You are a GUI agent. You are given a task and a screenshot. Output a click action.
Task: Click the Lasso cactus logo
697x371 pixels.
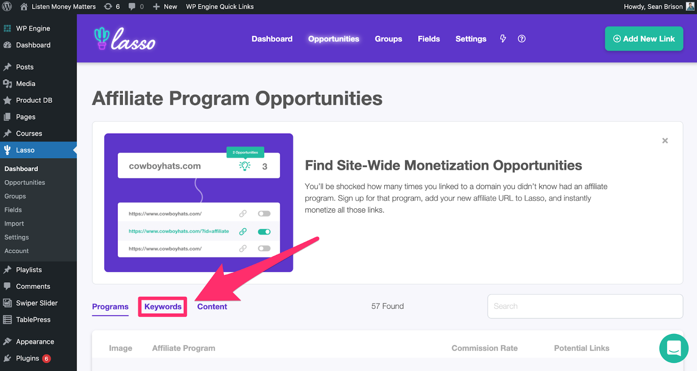click(125, 38)
